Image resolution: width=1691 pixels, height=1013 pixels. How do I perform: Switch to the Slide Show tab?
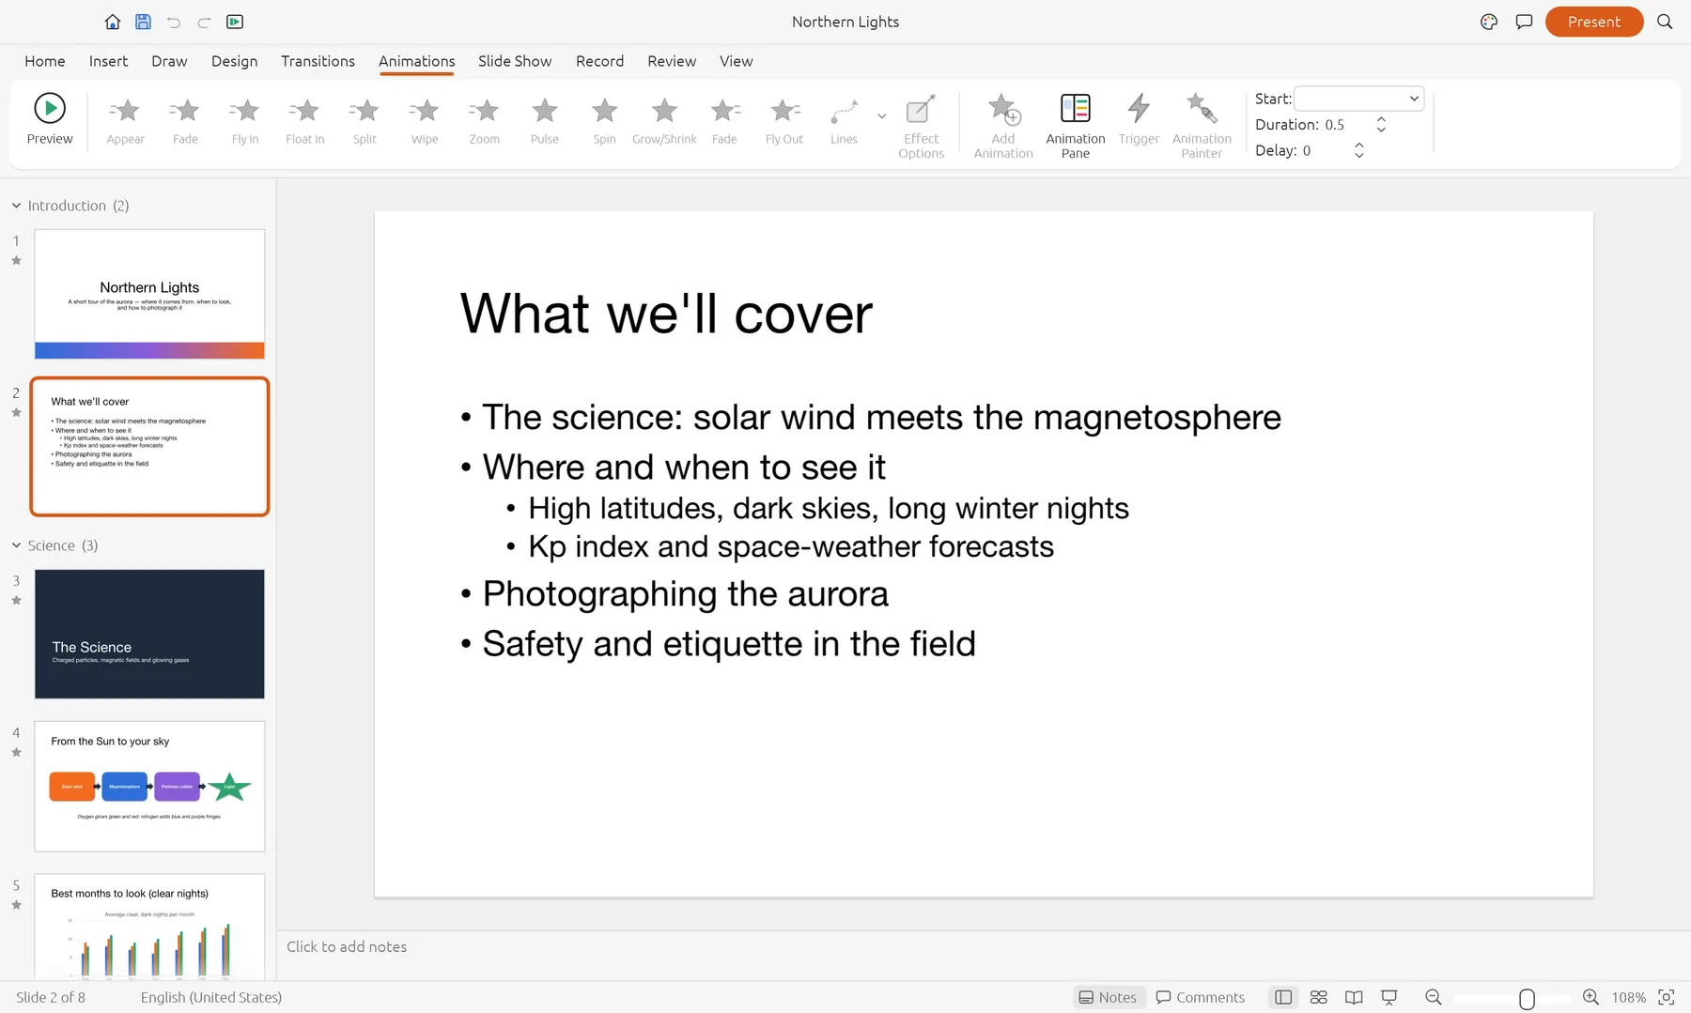515,61
